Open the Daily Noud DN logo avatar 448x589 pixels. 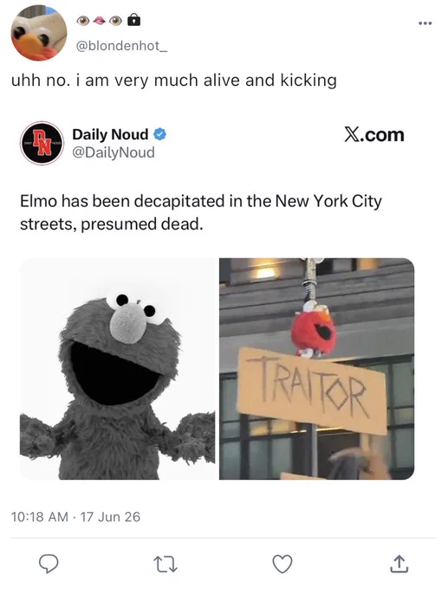coord(42,143)
